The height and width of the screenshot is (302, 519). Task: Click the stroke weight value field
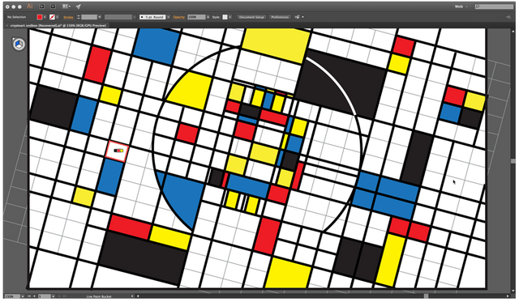pyautogui.click(x=89, y=17)
